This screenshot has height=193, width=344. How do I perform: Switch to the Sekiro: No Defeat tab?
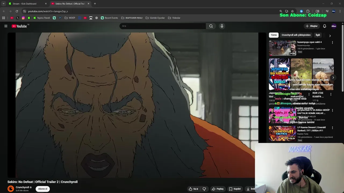point(70,4)
